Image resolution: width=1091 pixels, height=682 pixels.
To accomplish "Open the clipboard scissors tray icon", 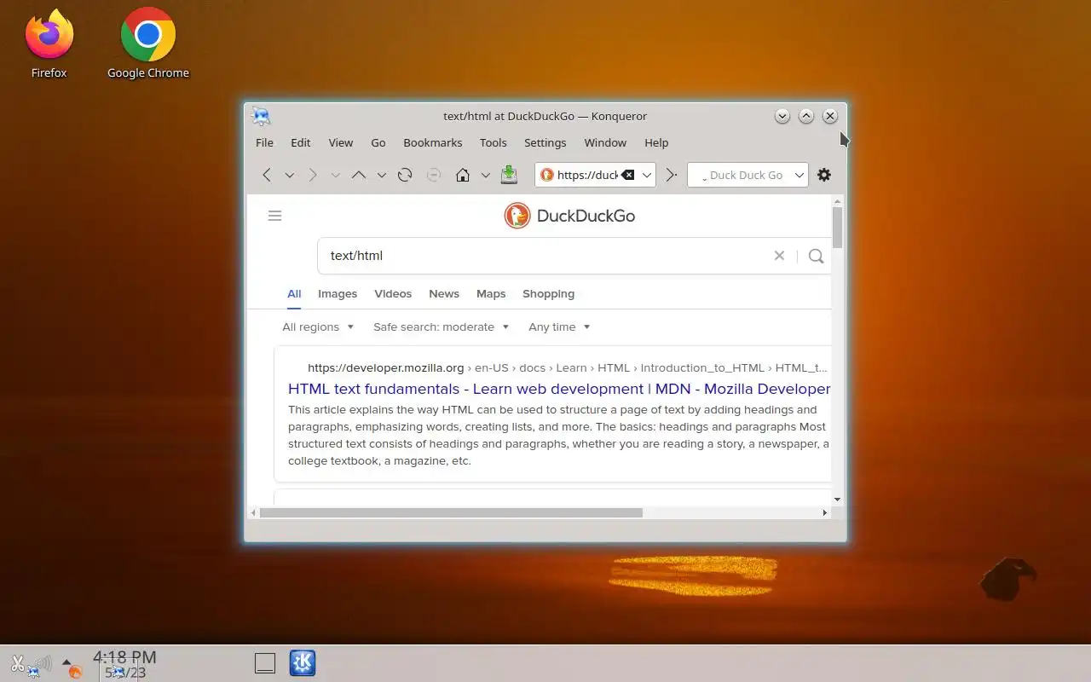I will [18, 662].
